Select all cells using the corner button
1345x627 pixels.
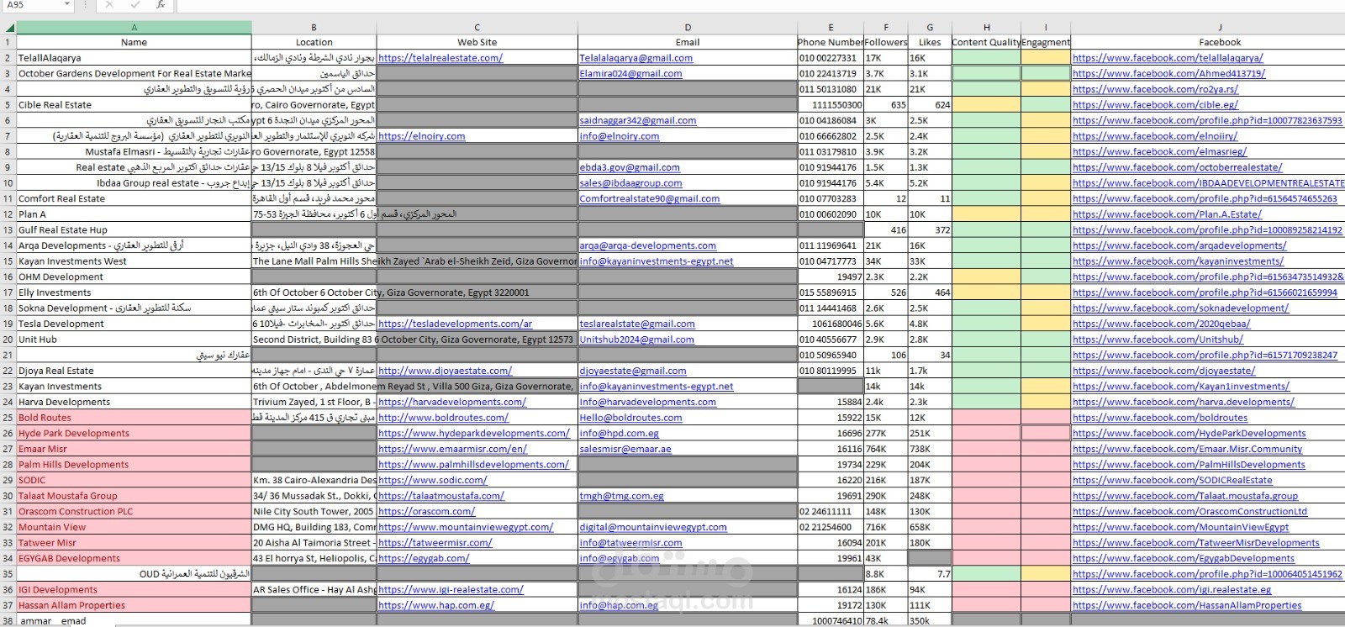8,28
